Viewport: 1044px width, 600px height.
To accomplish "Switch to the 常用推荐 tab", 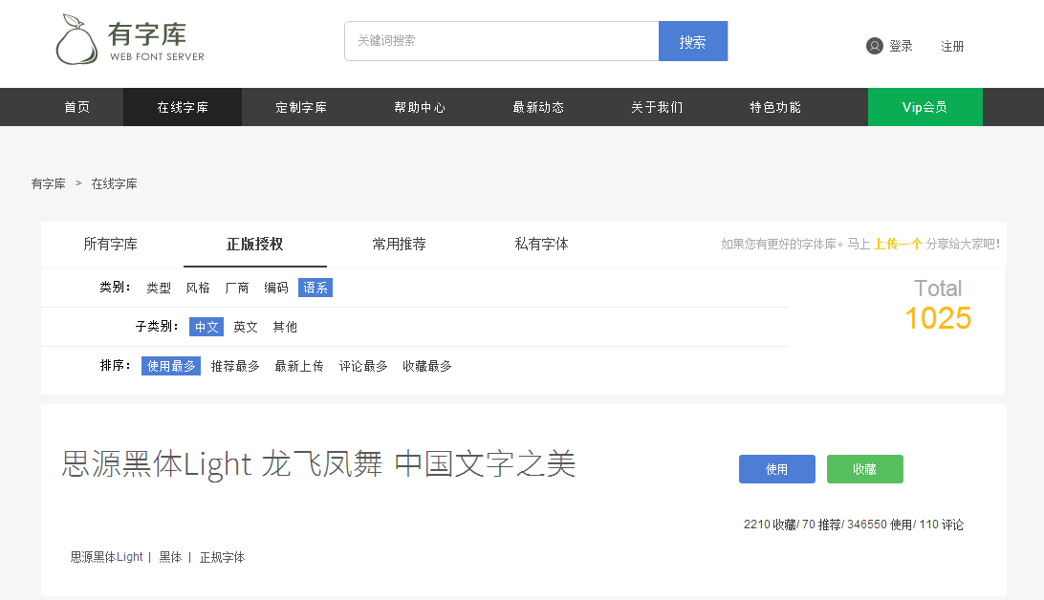I will click(x=399, y=245).
